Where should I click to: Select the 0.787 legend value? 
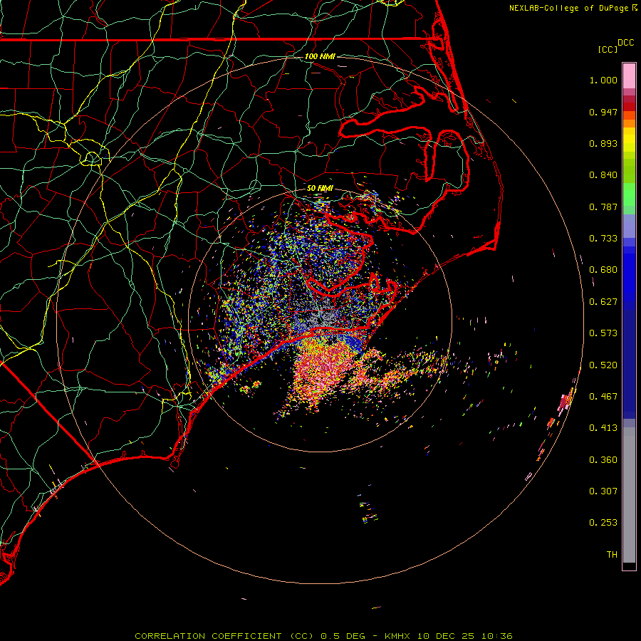tap(603, 207)
